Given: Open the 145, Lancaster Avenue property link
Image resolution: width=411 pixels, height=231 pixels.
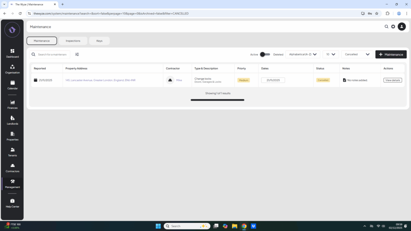Looking at the screenshot, I should point(100,80).
